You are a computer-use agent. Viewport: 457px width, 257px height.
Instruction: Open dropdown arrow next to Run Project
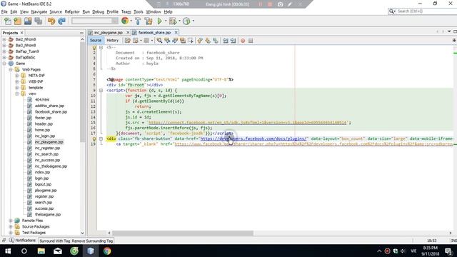166,21
